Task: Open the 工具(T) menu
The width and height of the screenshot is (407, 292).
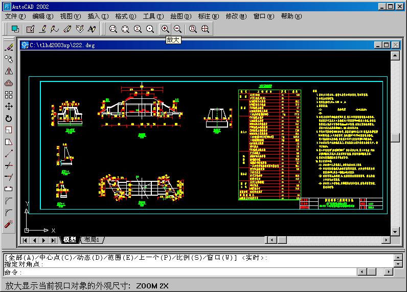Action: pos(153,16)
